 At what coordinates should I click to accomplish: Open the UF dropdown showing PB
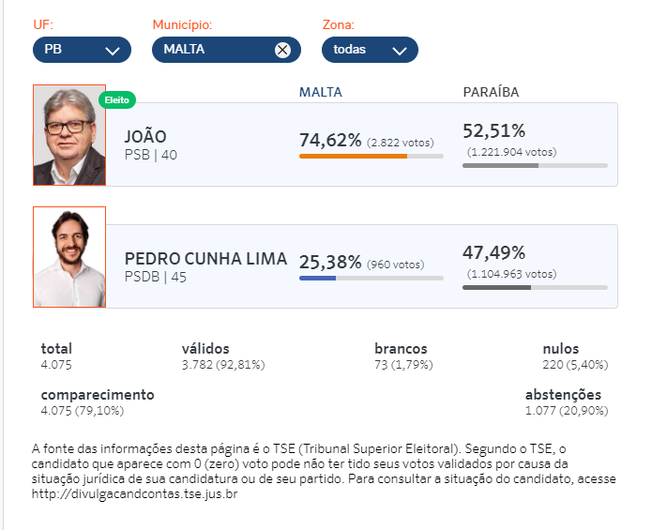click(82, 50)
